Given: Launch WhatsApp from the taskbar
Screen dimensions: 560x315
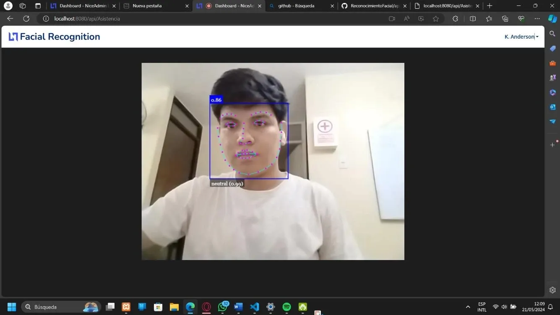Looking at the screenshot, I should pos(222,307).
